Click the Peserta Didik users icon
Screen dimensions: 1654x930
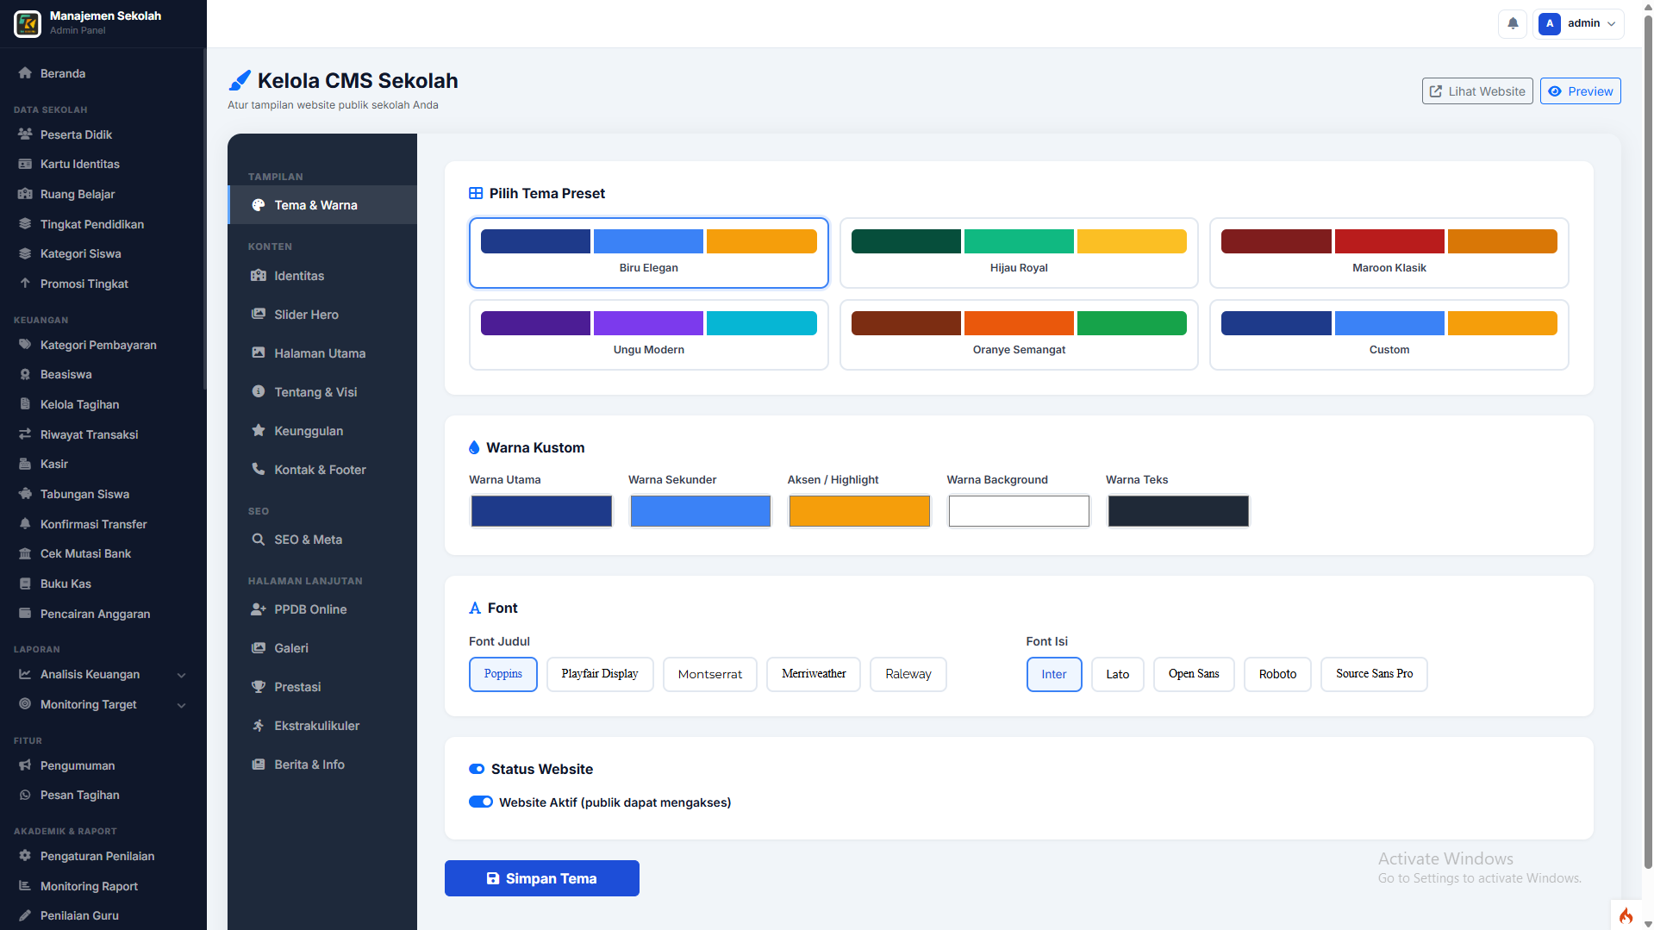[x=25, y=134]
